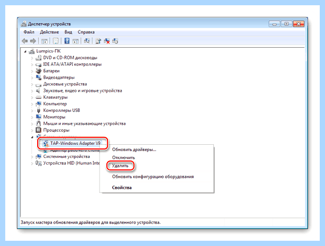The width and height of the screenshot is (325, 246).
Task: Click the TAP-Windows Adapter V9 warning icon
Action: click(46, 144)
